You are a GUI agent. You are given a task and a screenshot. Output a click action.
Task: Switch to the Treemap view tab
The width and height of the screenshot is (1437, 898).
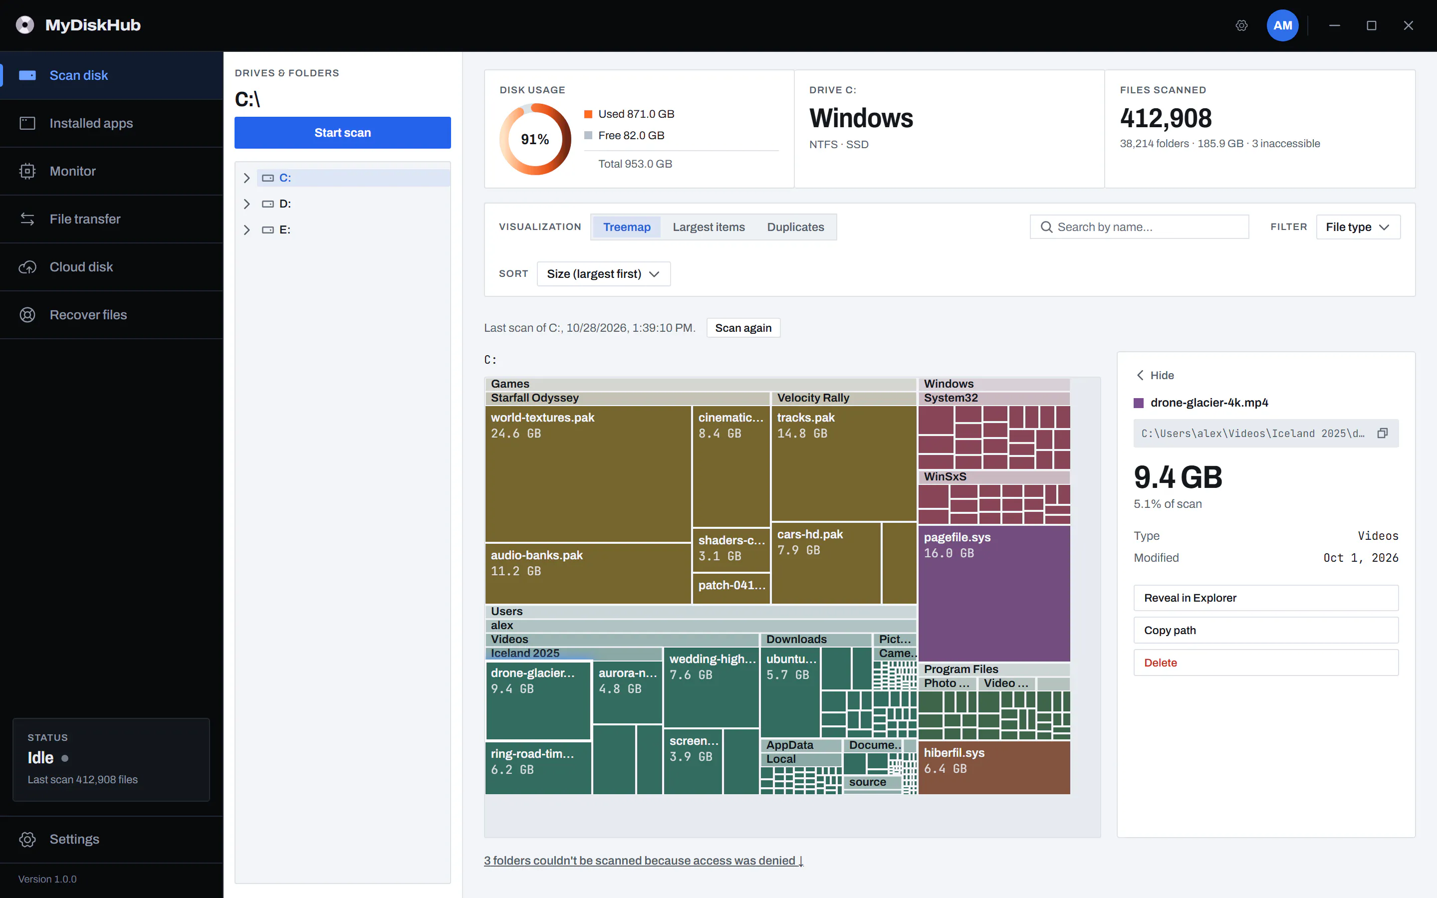point(627,227)
